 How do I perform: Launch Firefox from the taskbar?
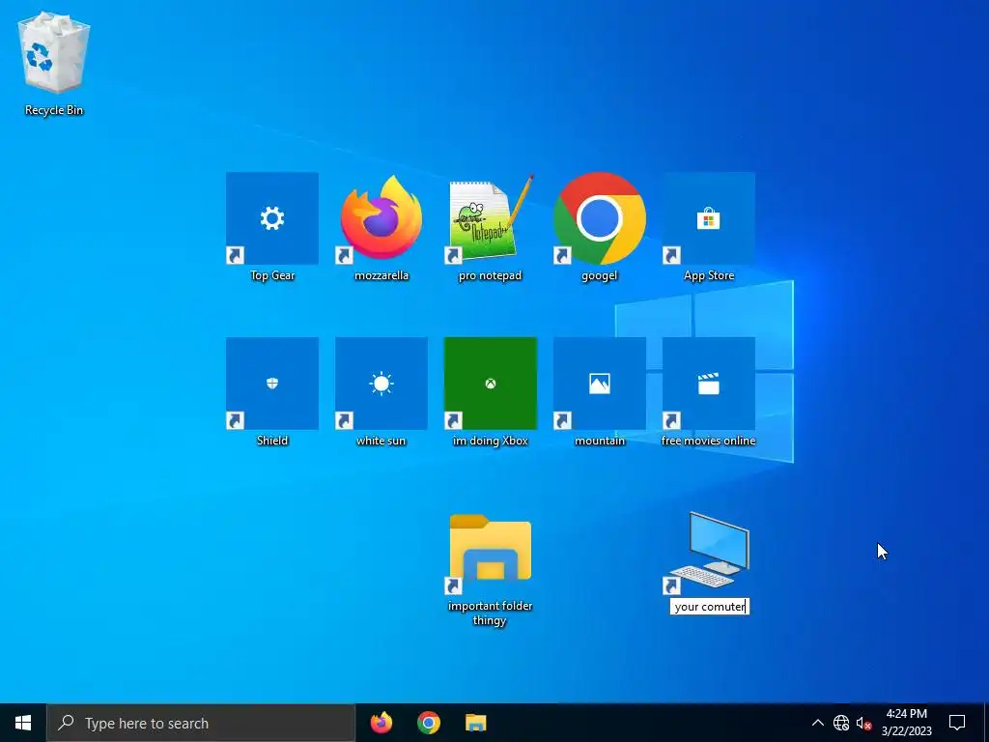click(381, 723)
